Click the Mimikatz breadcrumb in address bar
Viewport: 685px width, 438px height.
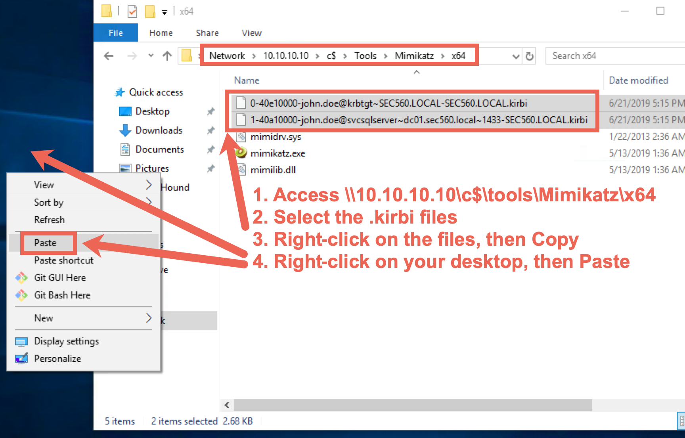pyautogui.click(x=414, y=56)
